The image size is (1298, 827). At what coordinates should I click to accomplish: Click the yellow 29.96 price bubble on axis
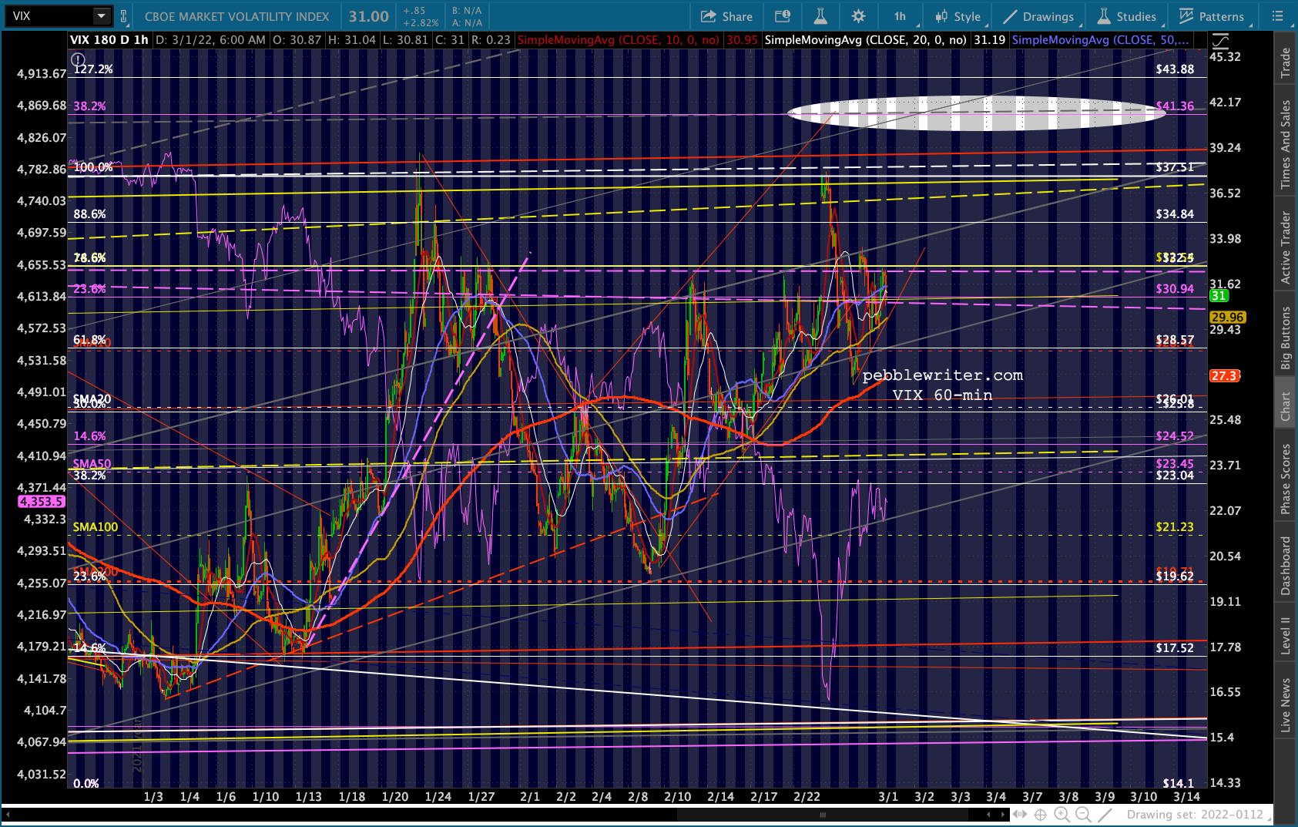click(x=1227, y=317)
